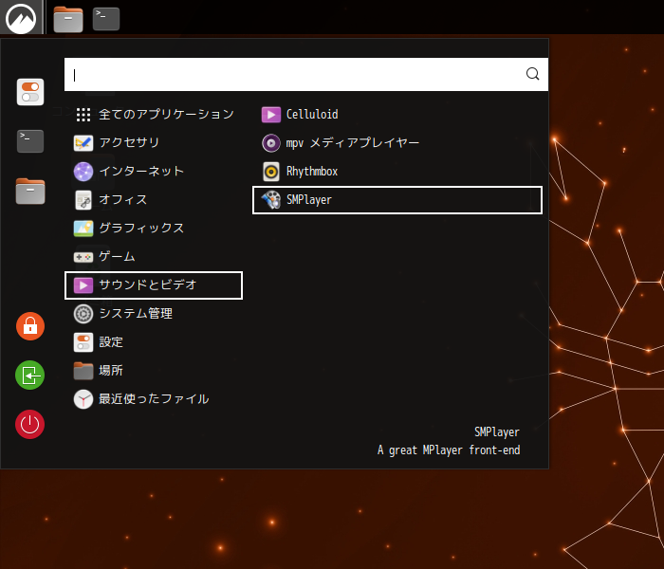Select 設定 category
The image size is (664, 569).
(154, 342)
